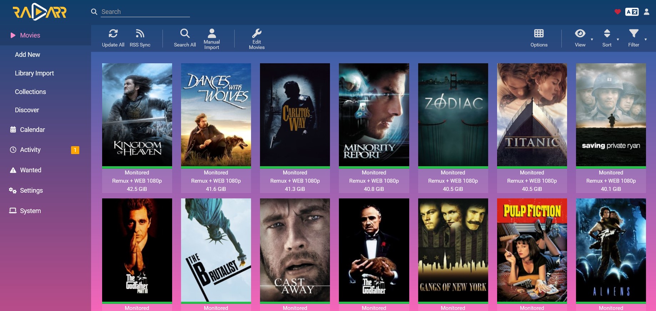Click the Settings gears icon
The image size is (656, 311).
pos(13,191)
